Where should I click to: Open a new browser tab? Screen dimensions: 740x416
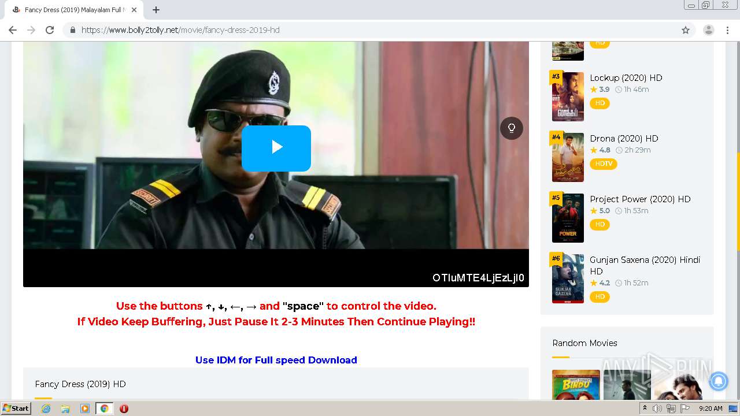tap(156, 10)
